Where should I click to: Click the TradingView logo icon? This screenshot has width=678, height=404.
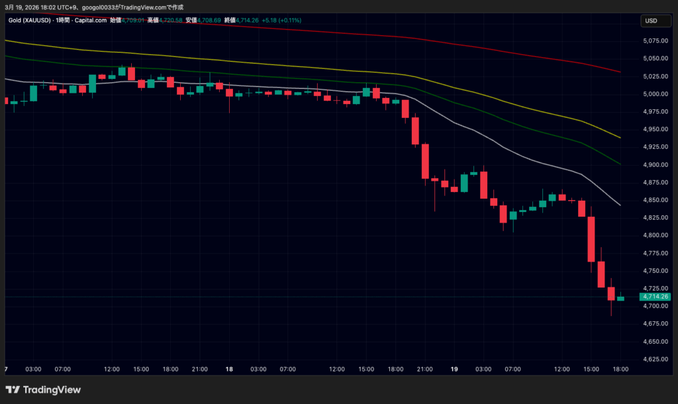coord(13,389)
